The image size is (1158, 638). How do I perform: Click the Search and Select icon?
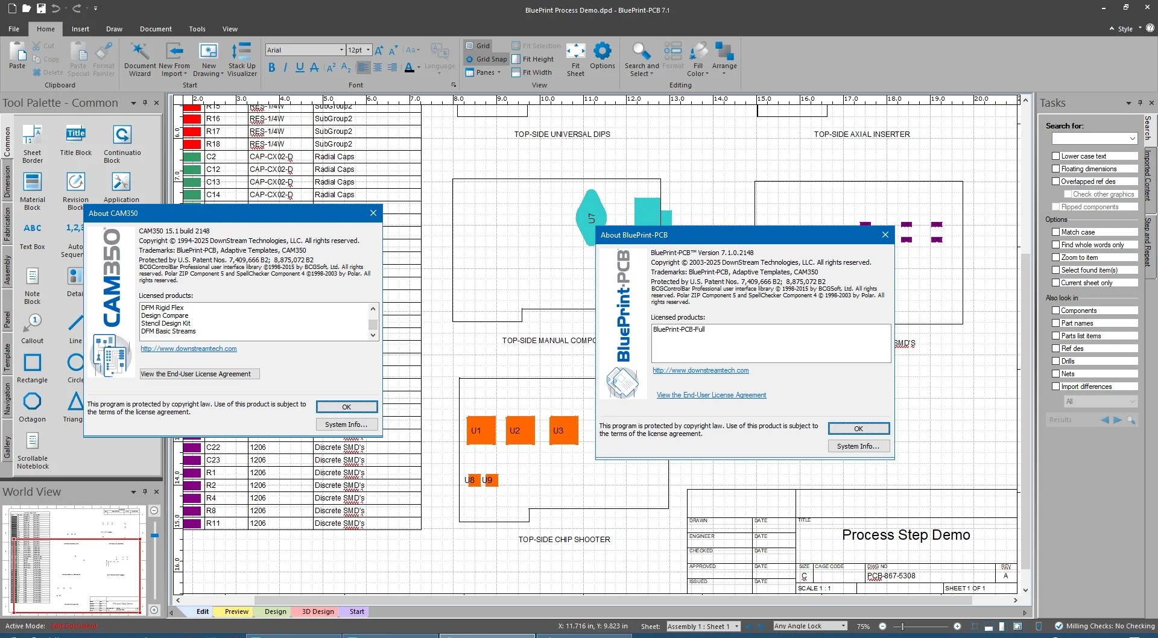(x=642, y=59)
